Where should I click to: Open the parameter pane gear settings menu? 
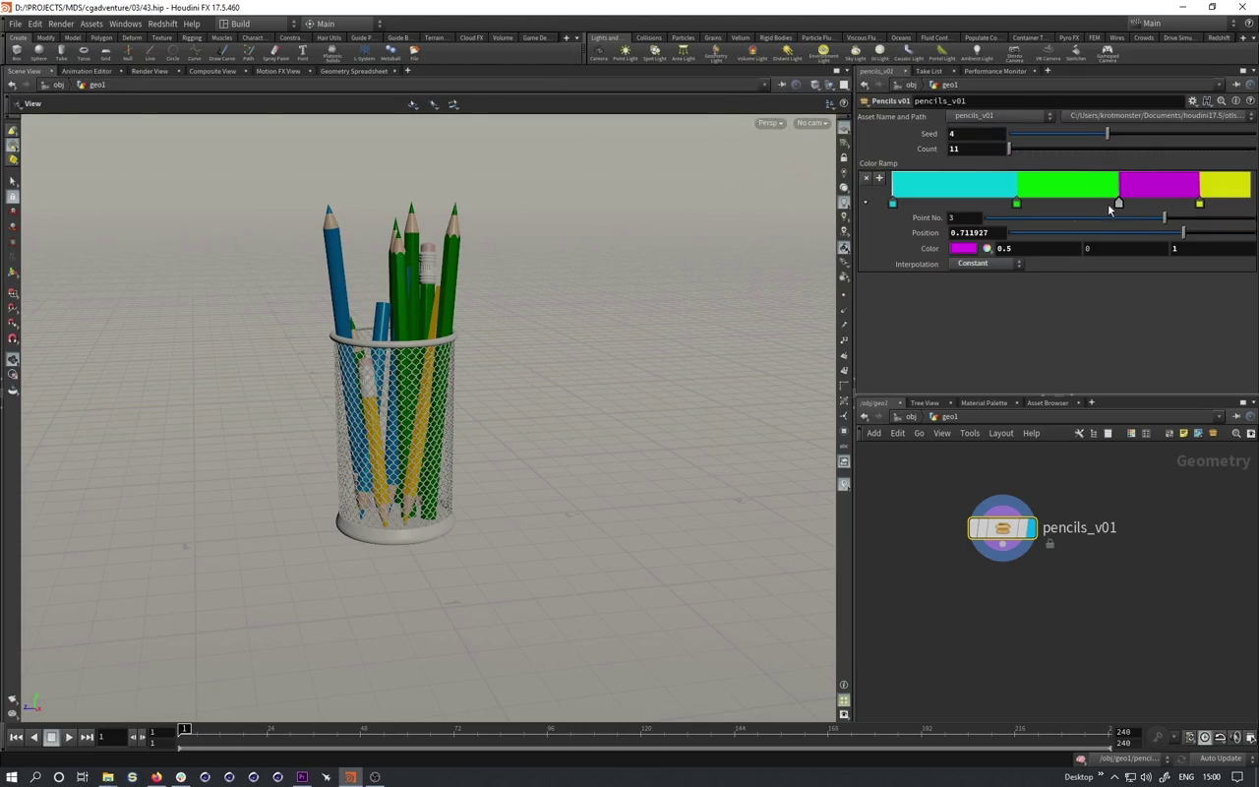[1192, 101]
